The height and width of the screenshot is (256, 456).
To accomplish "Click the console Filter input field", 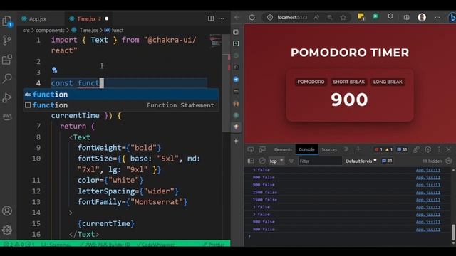I will pos(320,161).
